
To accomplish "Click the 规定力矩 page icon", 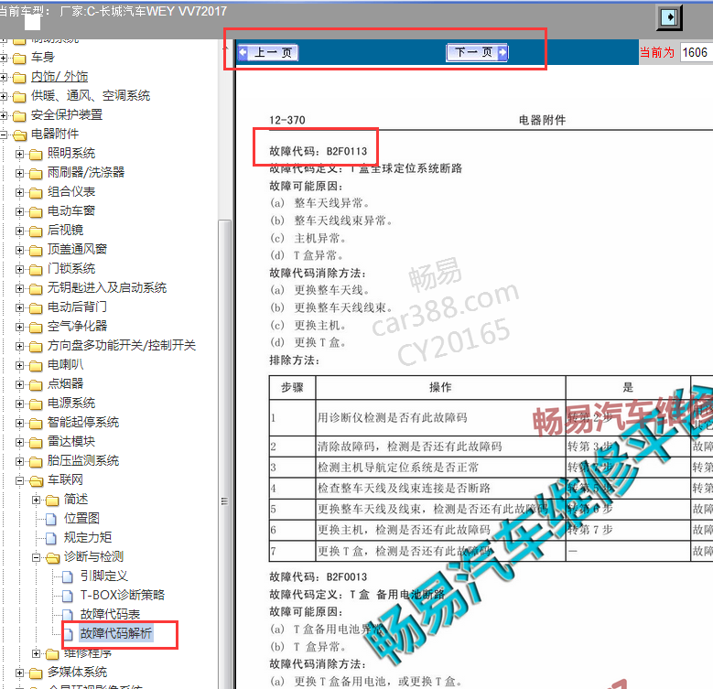I will (x=51, y=538).
